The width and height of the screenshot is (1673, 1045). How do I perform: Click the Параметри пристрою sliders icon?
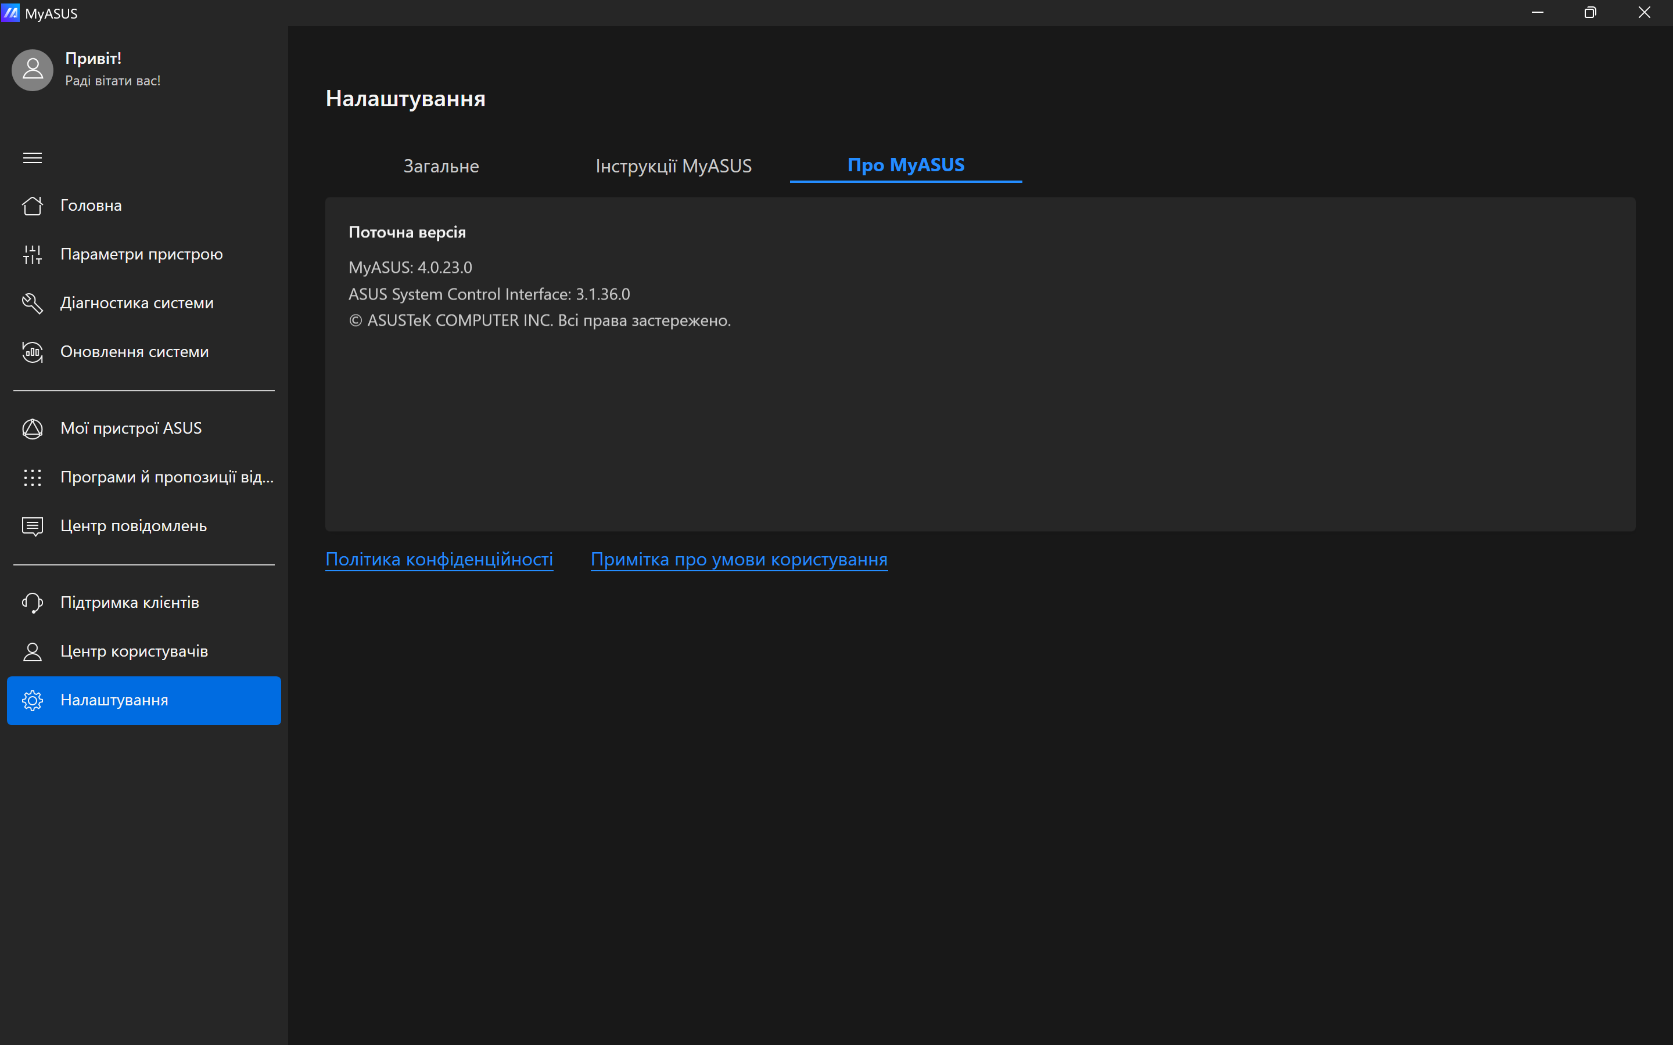coord(33,254)
